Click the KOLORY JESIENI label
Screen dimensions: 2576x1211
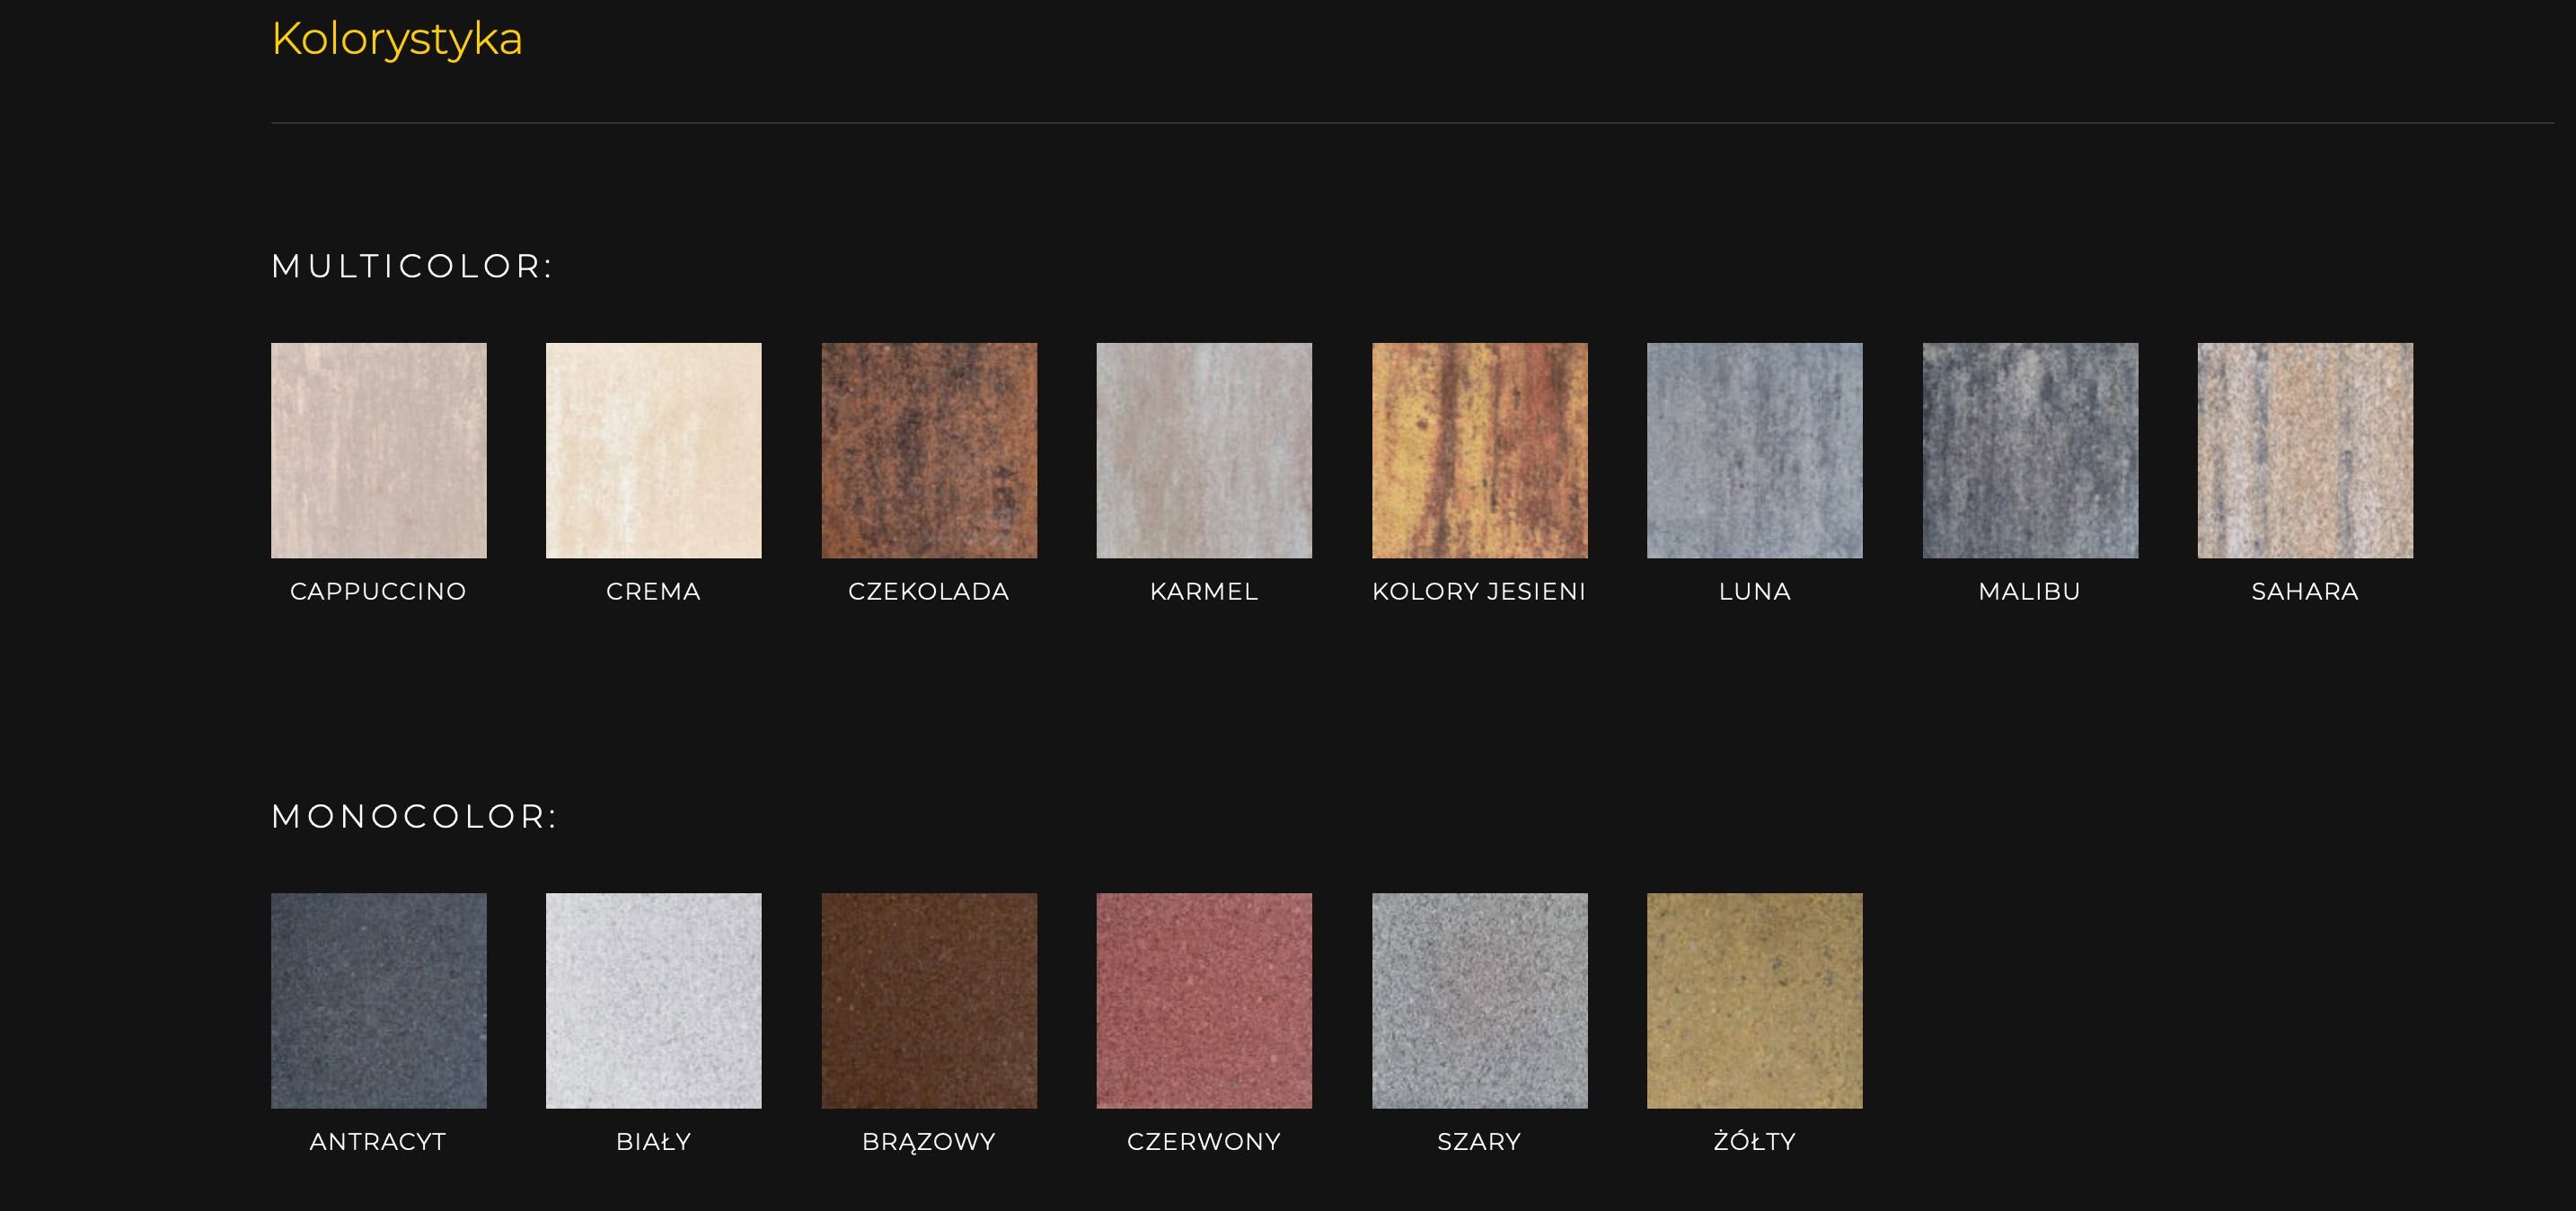pos(1480,592)
